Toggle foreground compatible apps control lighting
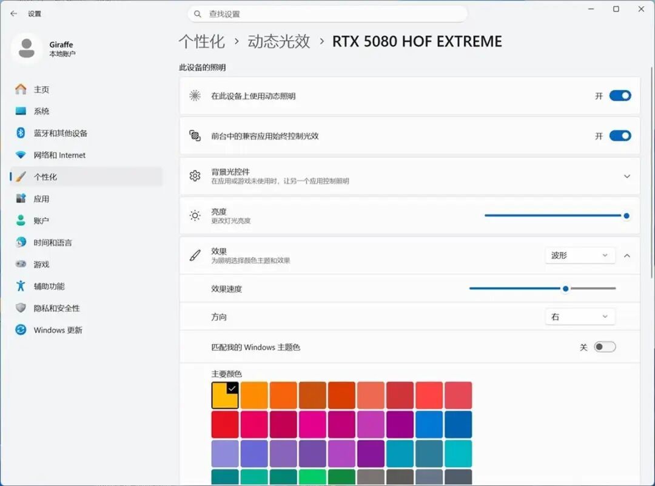655x486 pixels. 620,136
